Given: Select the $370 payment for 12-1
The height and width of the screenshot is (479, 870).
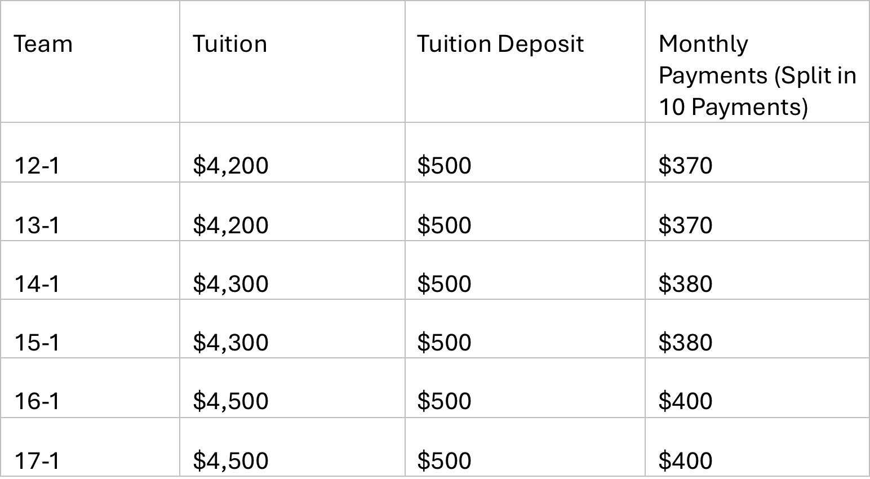Looking at the screenshot, I should 685,166.
